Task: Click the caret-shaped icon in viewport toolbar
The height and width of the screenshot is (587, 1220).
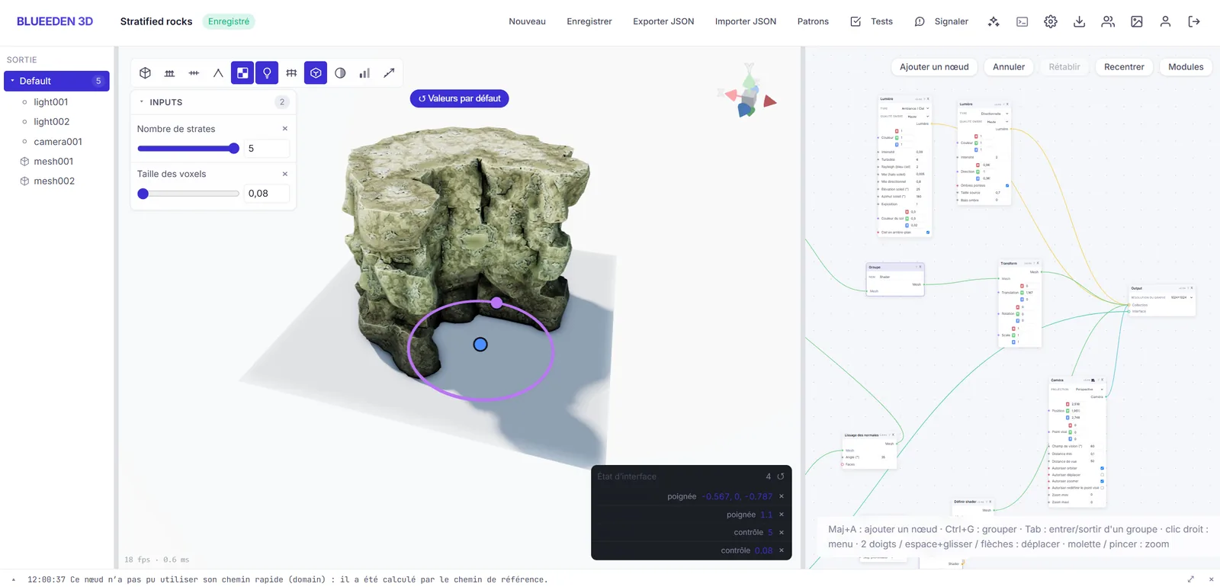Action: (x=218, y=73)
